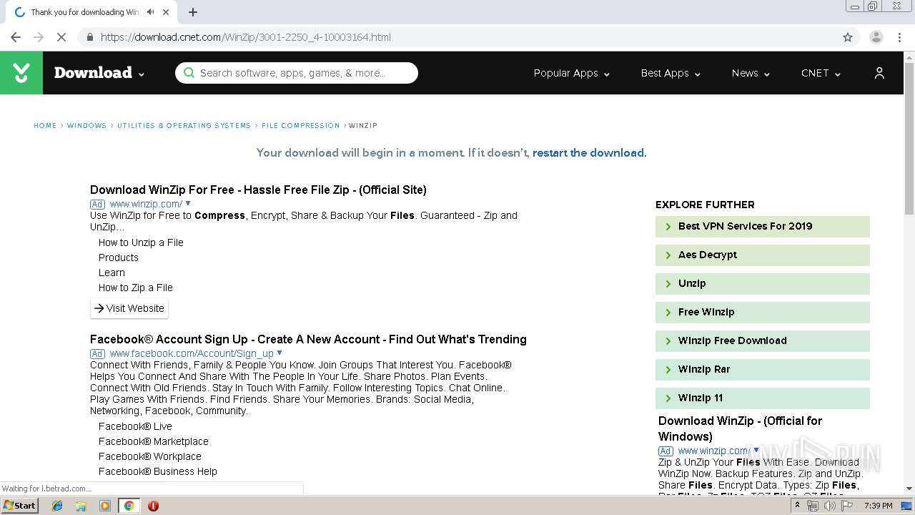
Task: Open the Windows Start button
Action: click(x=20, y=506)
